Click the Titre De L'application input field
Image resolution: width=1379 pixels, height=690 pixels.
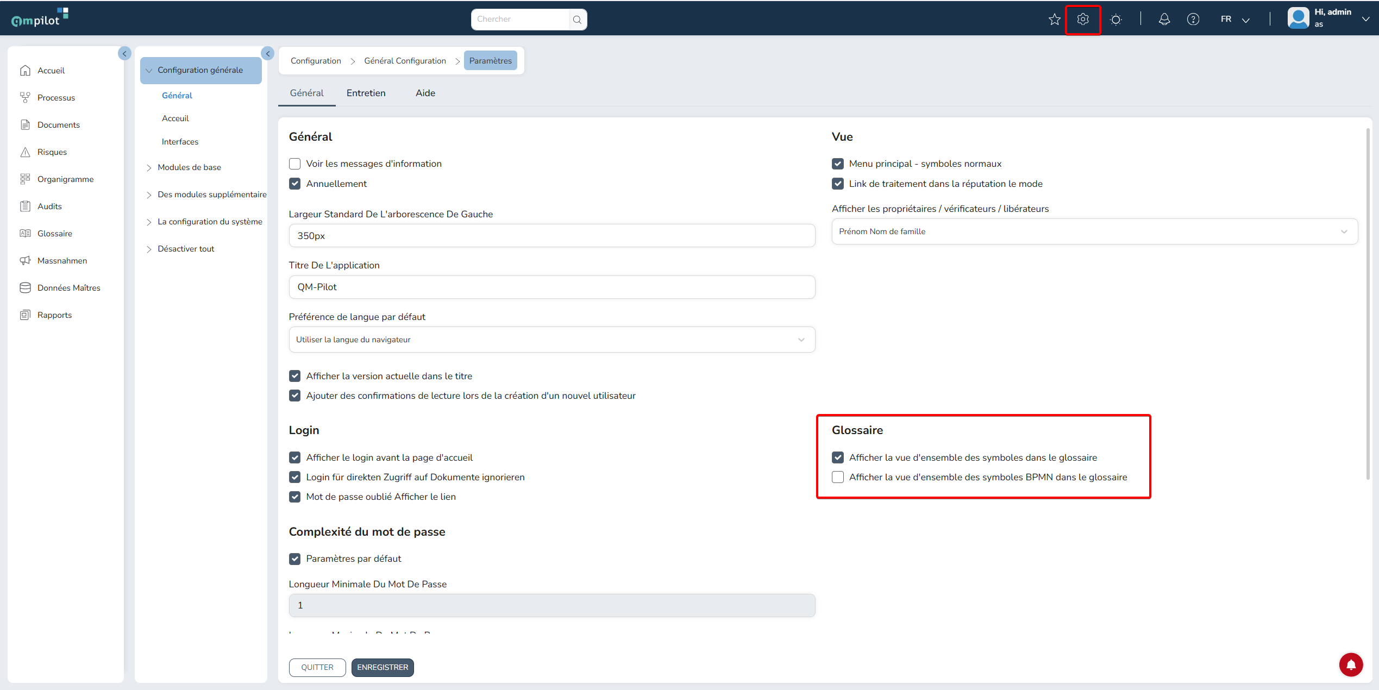[551, 287]
